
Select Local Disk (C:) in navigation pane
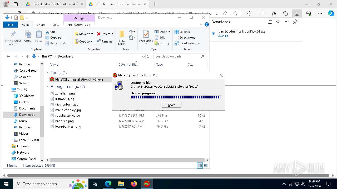tap(29, 140)
